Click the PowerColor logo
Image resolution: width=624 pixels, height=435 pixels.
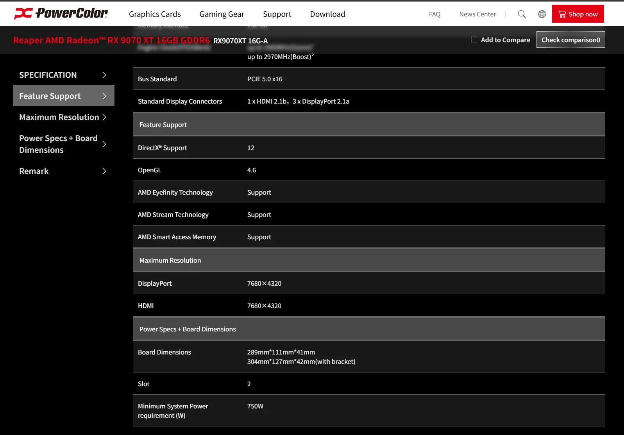[x=61, y=13]
